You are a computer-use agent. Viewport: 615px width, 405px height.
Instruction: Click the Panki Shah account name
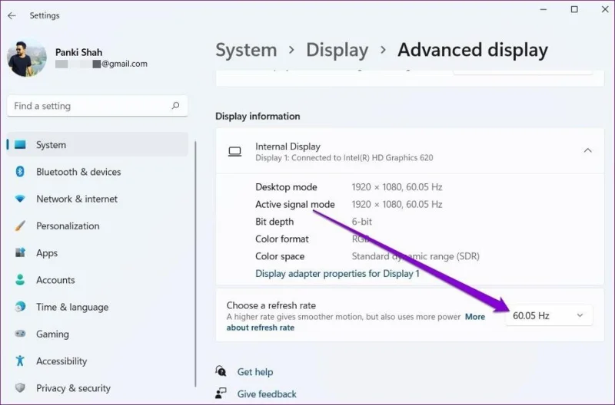tap(79, 52)
